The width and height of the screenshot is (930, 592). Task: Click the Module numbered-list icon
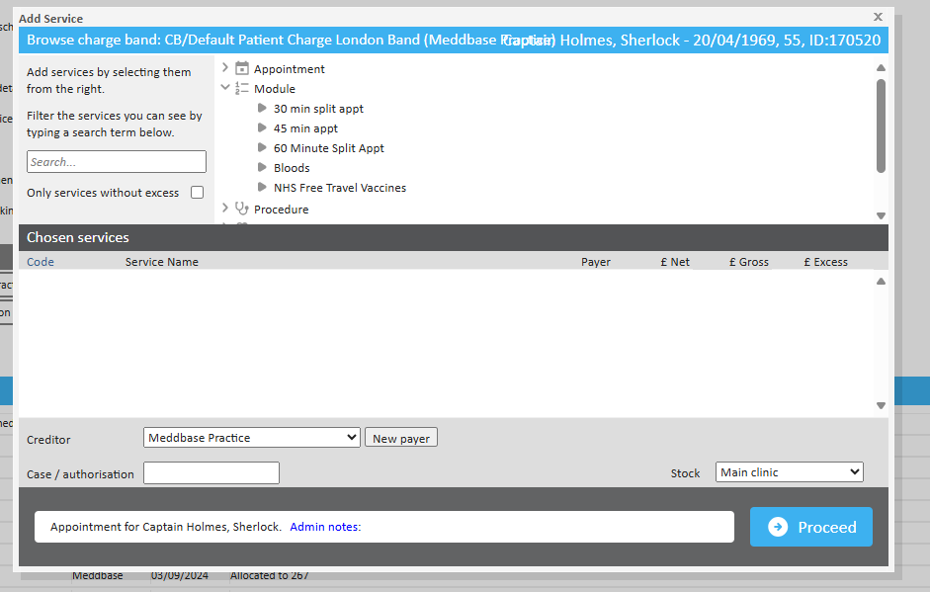pos(242,89)
